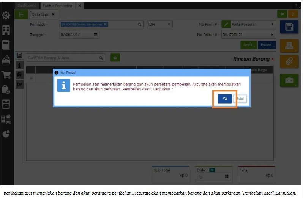Screen dimensions: 303x198
Task: Open the shopping cart module in the sidebar
Action: pyautogui.click(x=6, y=74)
